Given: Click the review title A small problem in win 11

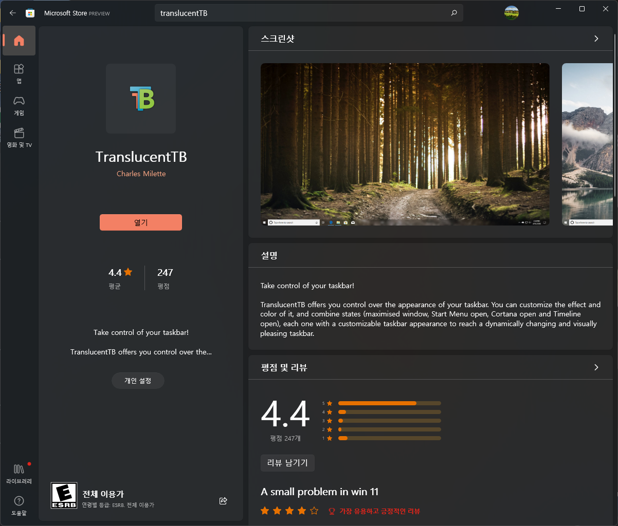Looking at the screenshot, I should coord(320,492).
